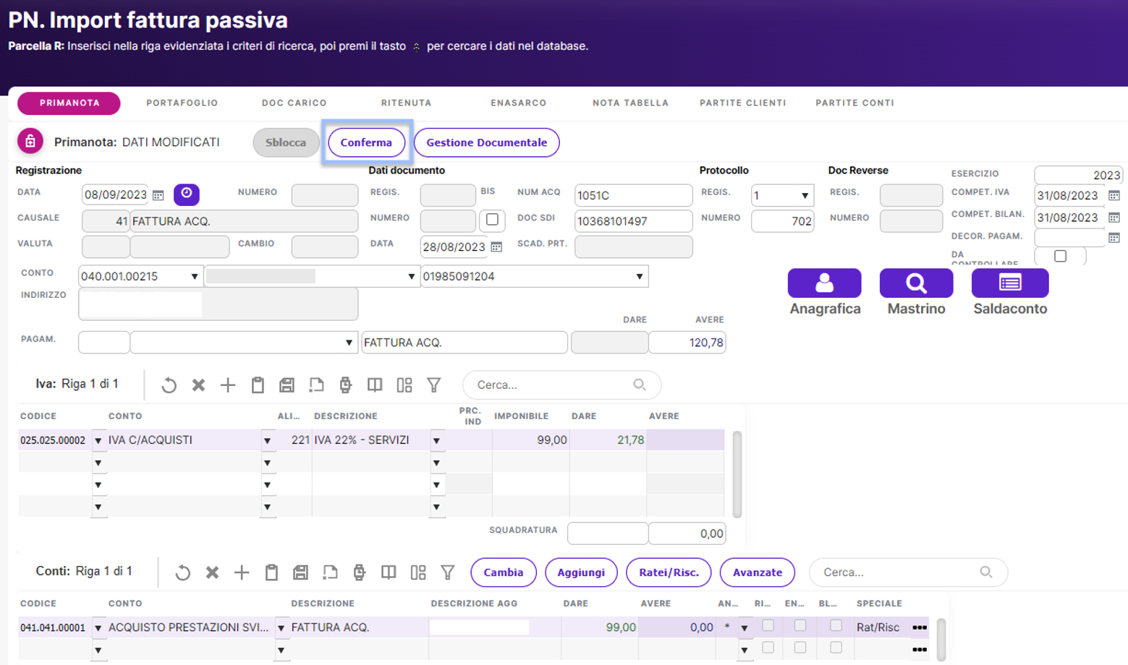Open Mastrino with the magnifier icon
The width and height of the screenshot is (1128, 665).
point(916,283)
